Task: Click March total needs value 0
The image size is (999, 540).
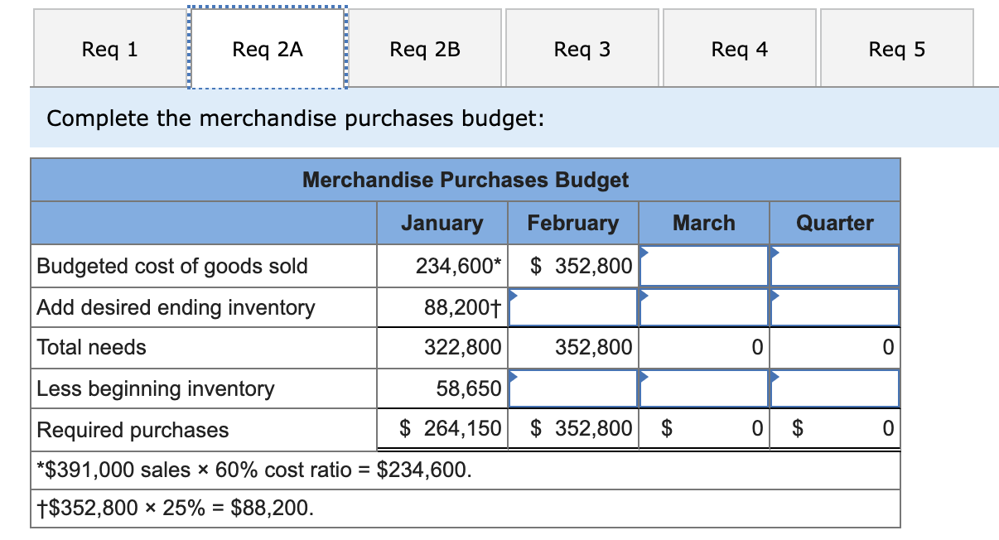Action: click(x=756, y=347)
